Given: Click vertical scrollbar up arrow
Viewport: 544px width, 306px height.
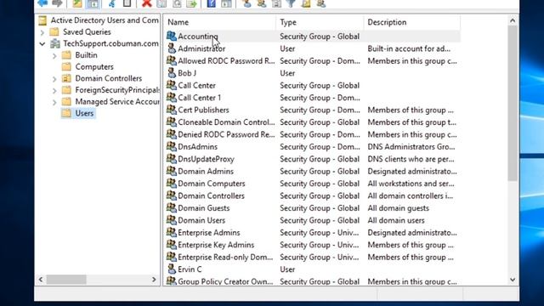Looking at the screenshot, I should [x=513, y=20].
